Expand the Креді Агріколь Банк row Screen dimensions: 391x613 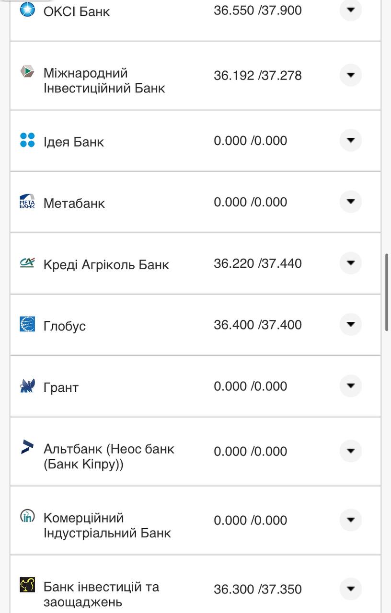tap(351, 263)
